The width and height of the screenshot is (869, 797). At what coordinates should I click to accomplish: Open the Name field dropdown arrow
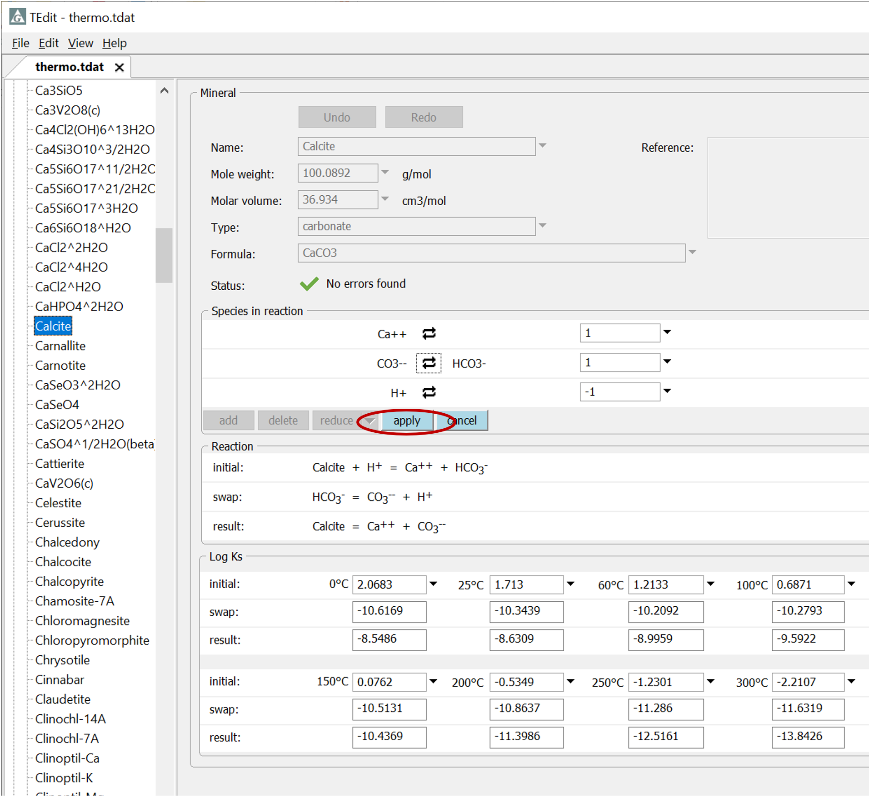coord(543,146)
